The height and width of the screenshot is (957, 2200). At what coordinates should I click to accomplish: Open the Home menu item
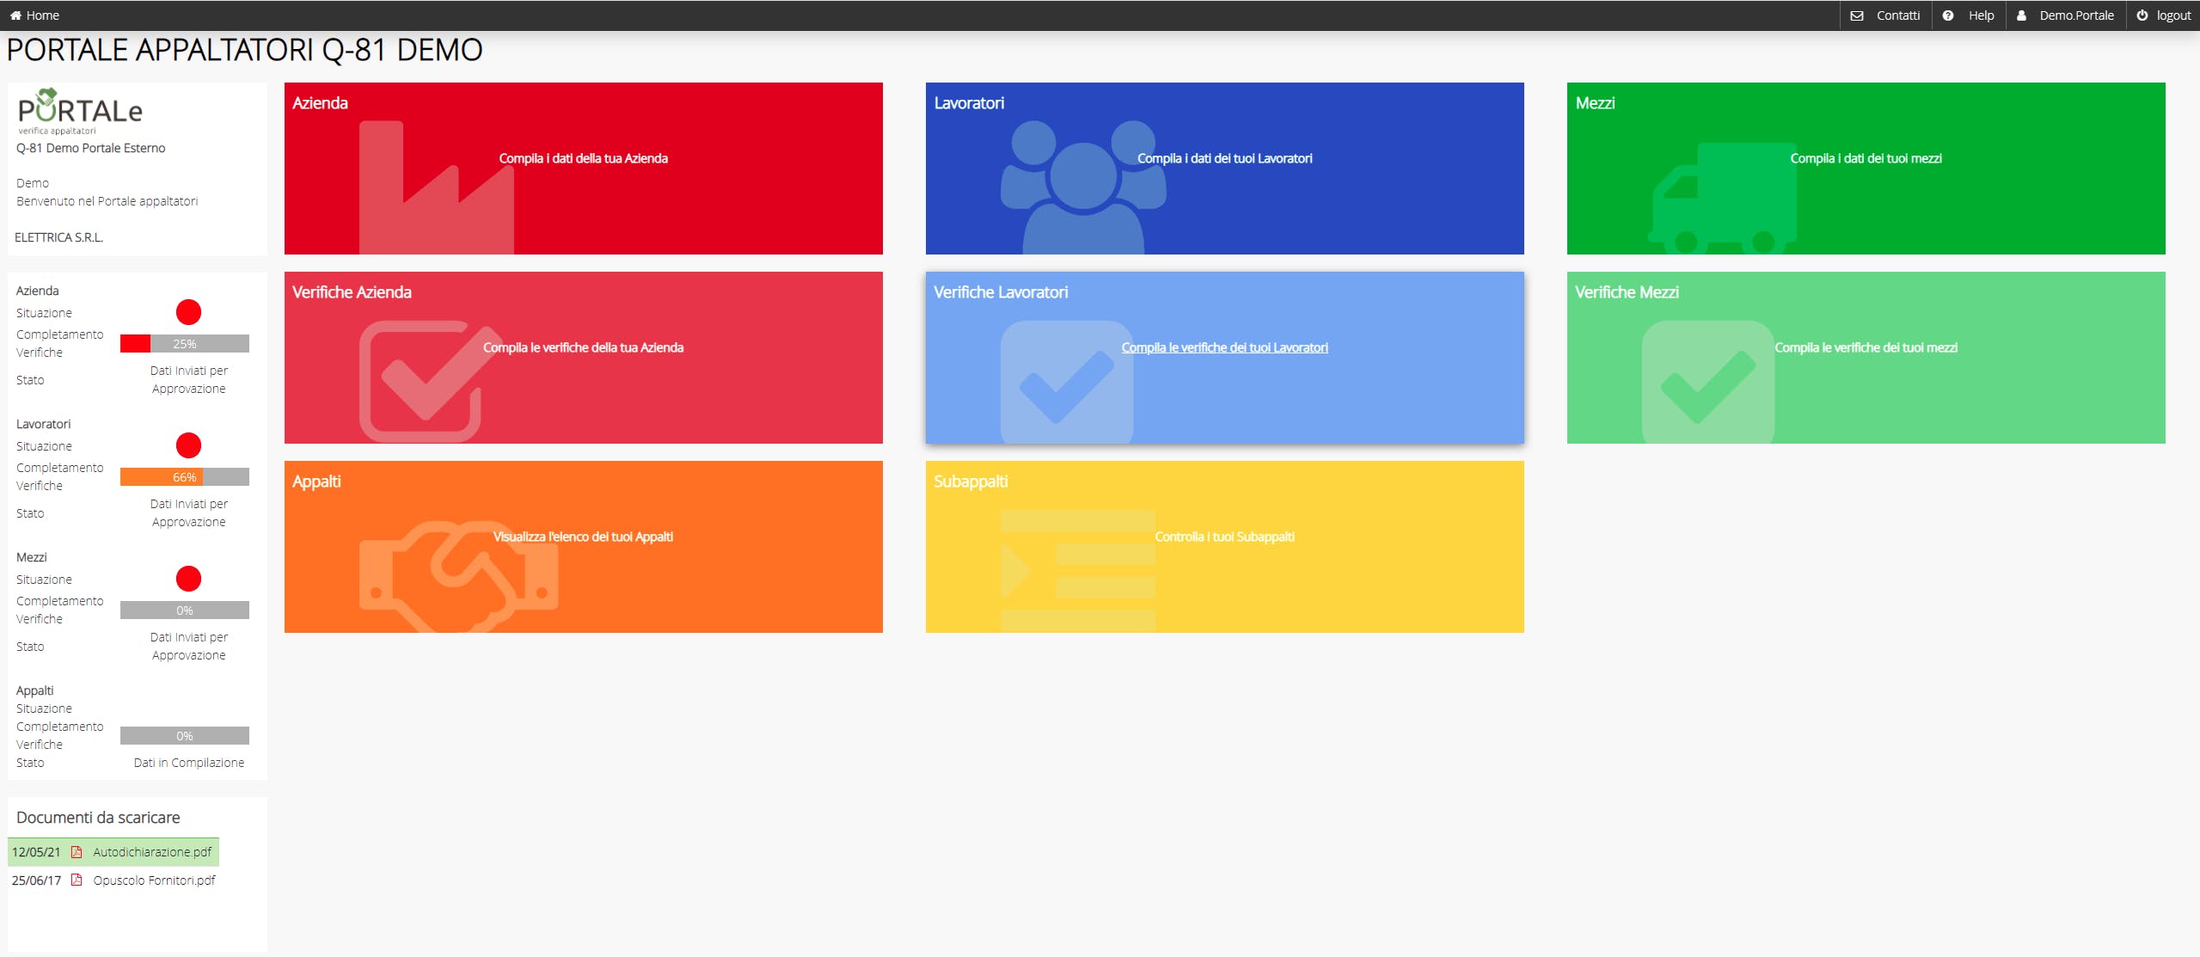(x=35, y=15)
